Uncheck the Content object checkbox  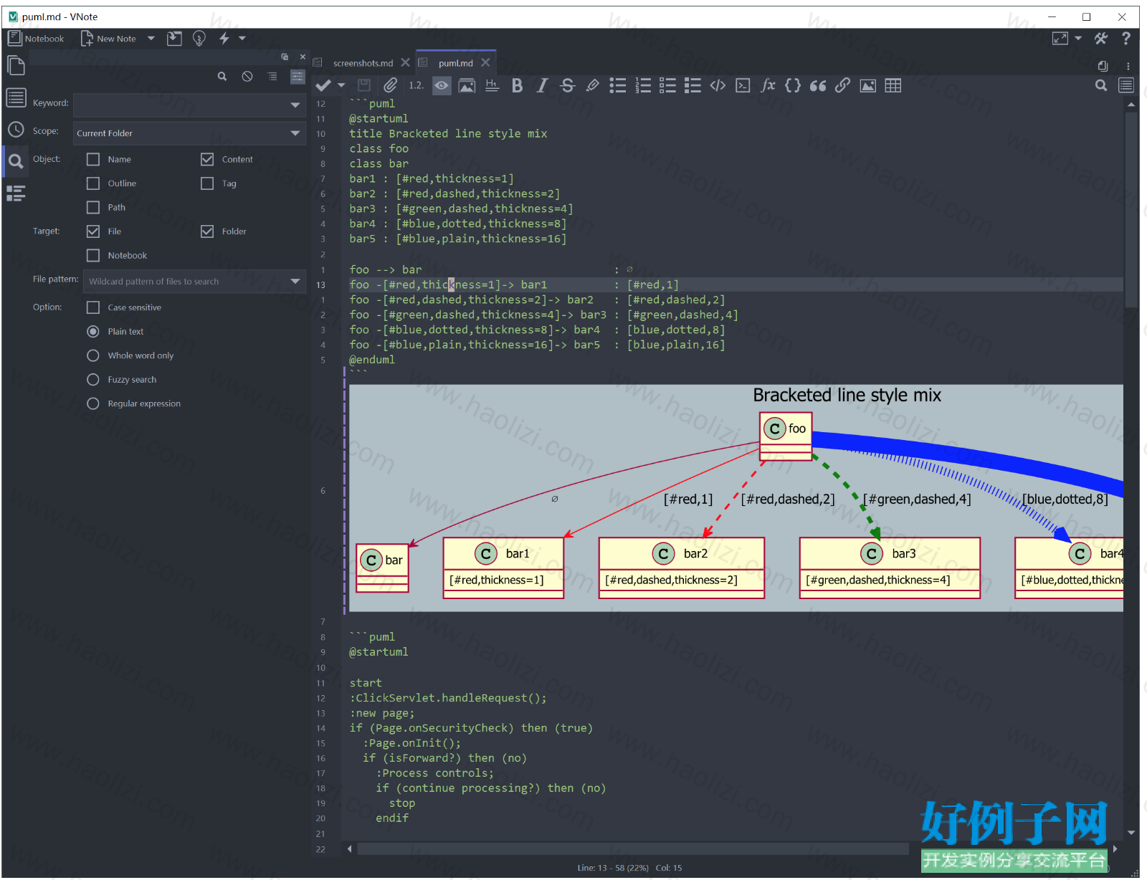coord(207,159)
